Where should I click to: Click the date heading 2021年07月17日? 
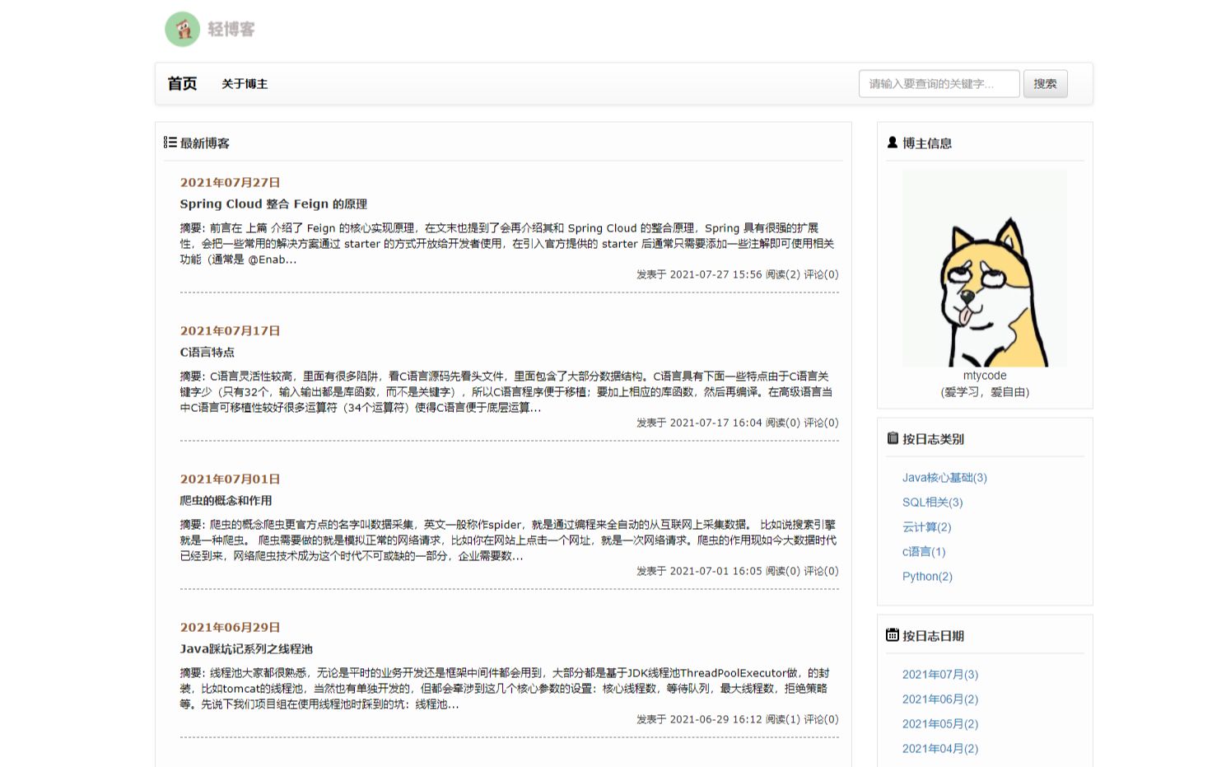231,331
